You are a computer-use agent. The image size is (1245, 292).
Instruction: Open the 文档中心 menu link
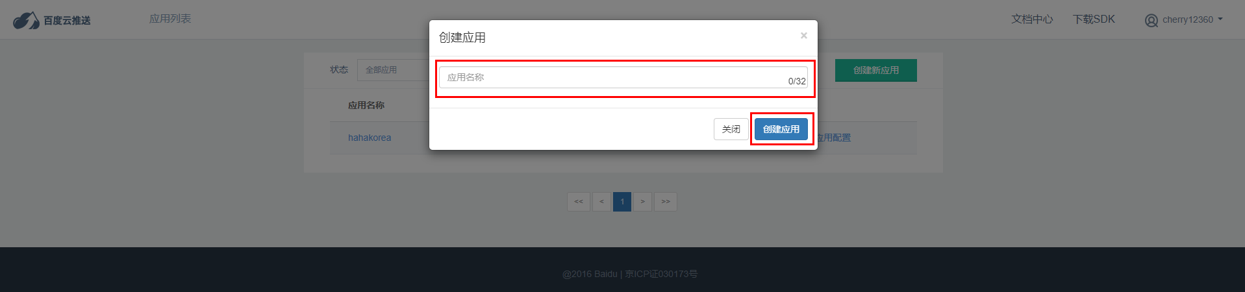[1032, 19]
